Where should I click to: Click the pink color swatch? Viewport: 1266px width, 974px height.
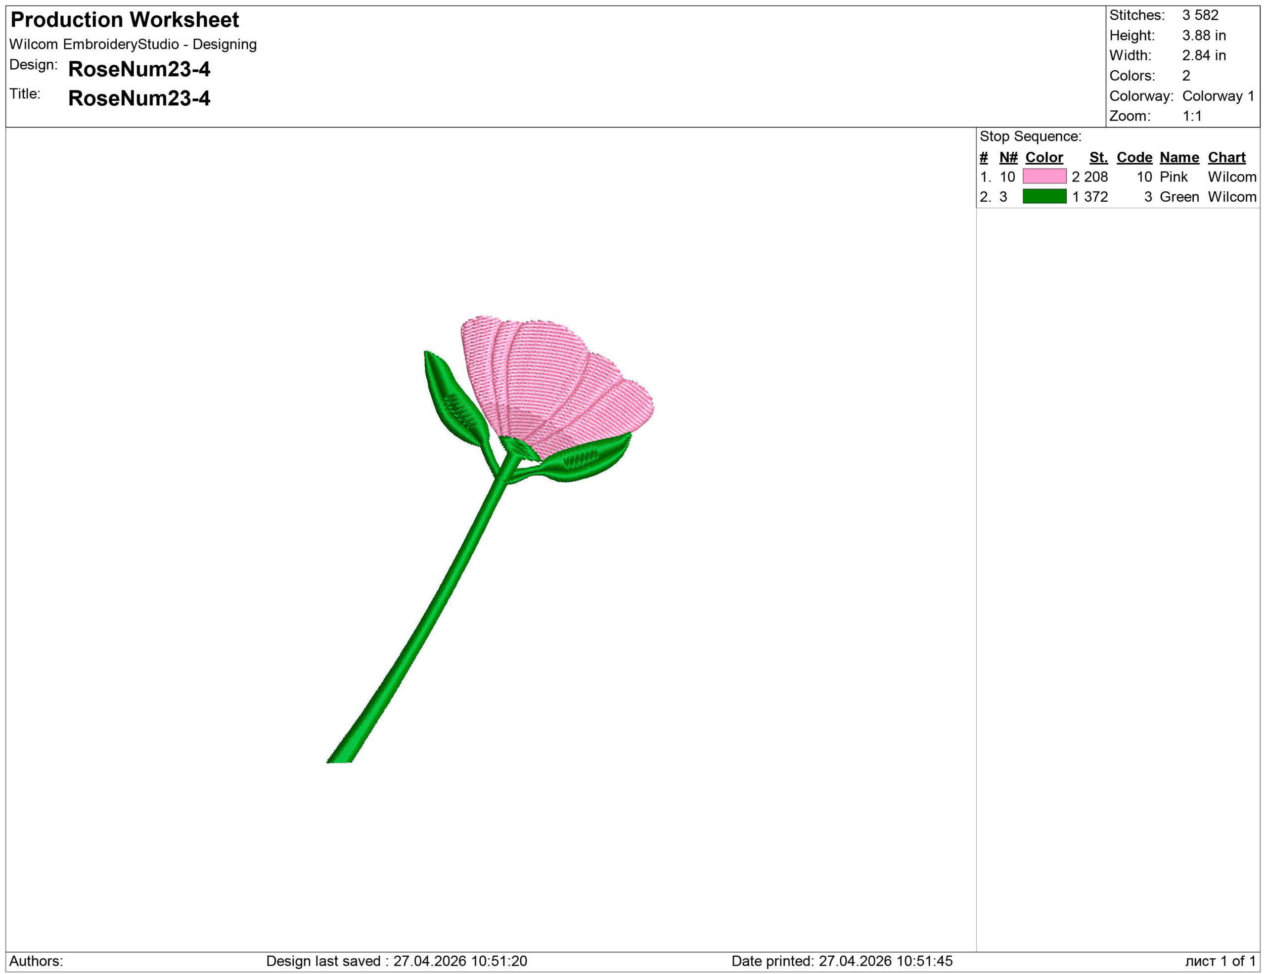click(x=1044, y=176)
